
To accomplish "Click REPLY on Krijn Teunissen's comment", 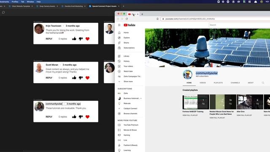I will click(49, 39).
